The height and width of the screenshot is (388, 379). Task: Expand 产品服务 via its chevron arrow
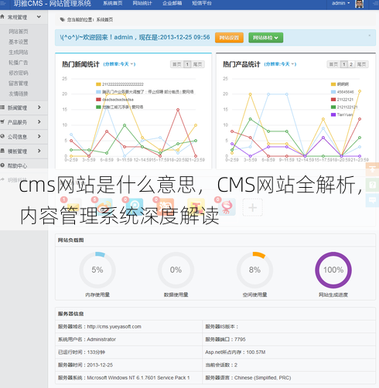pos(39,121)
